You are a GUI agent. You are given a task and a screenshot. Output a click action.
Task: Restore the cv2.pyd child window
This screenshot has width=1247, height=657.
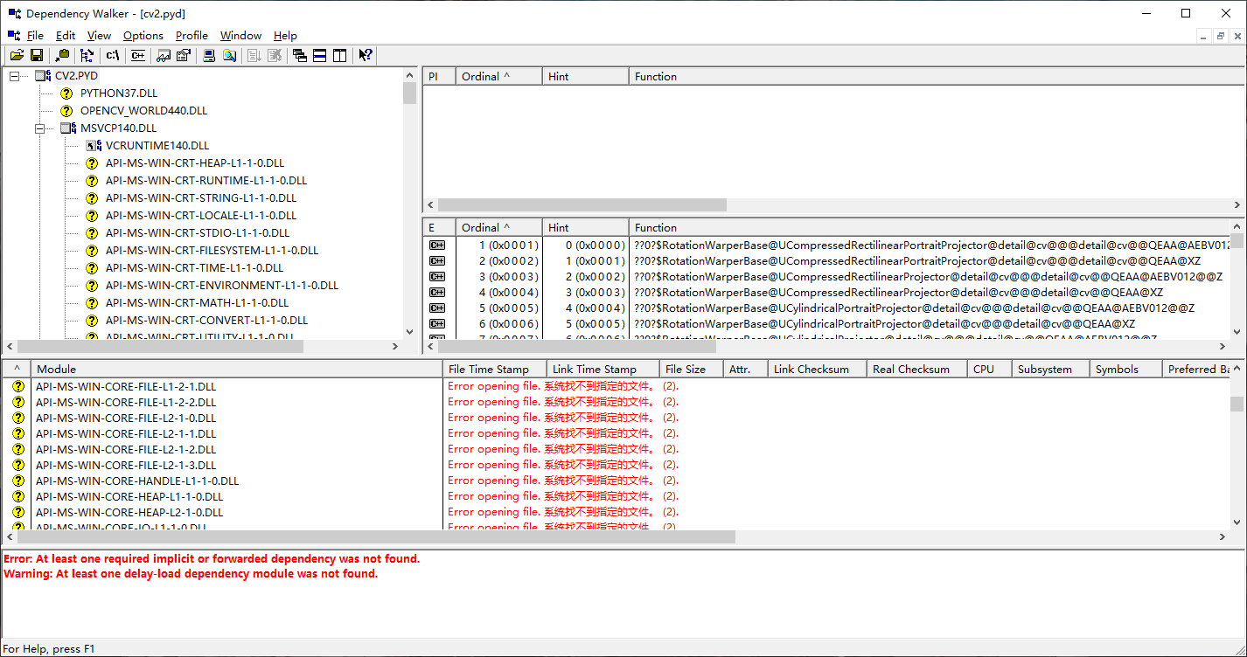[1221, 36]
